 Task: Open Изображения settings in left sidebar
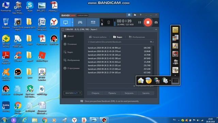tap(72, 60)
